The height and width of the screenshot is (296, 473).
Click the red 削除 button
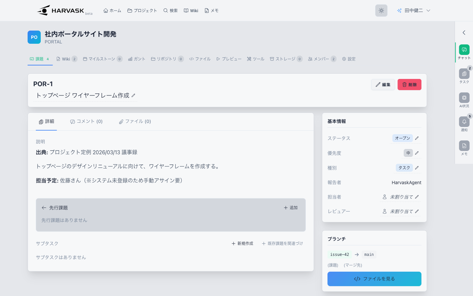(x=409, y=85)
